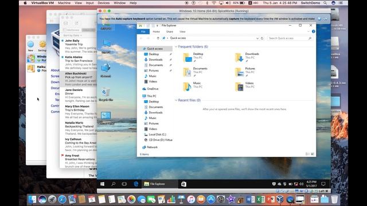The height and width of the screenshot is (206, 367).
Task: Click the Windows taskbar clock showing 4:25 PM
Action: (x=311, y=184)
